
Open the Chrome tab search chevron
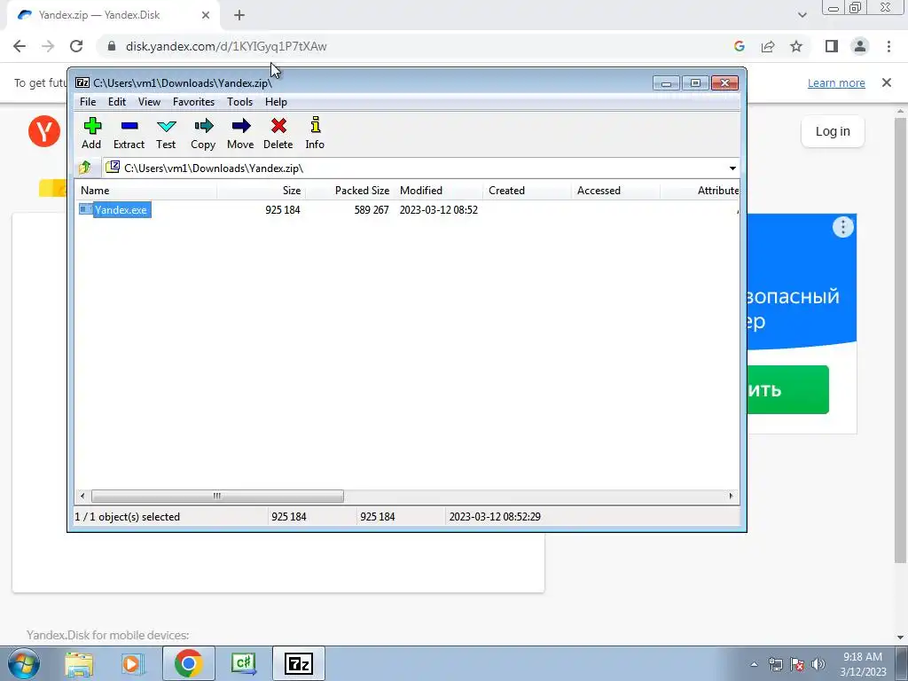(x=802, y=15)
